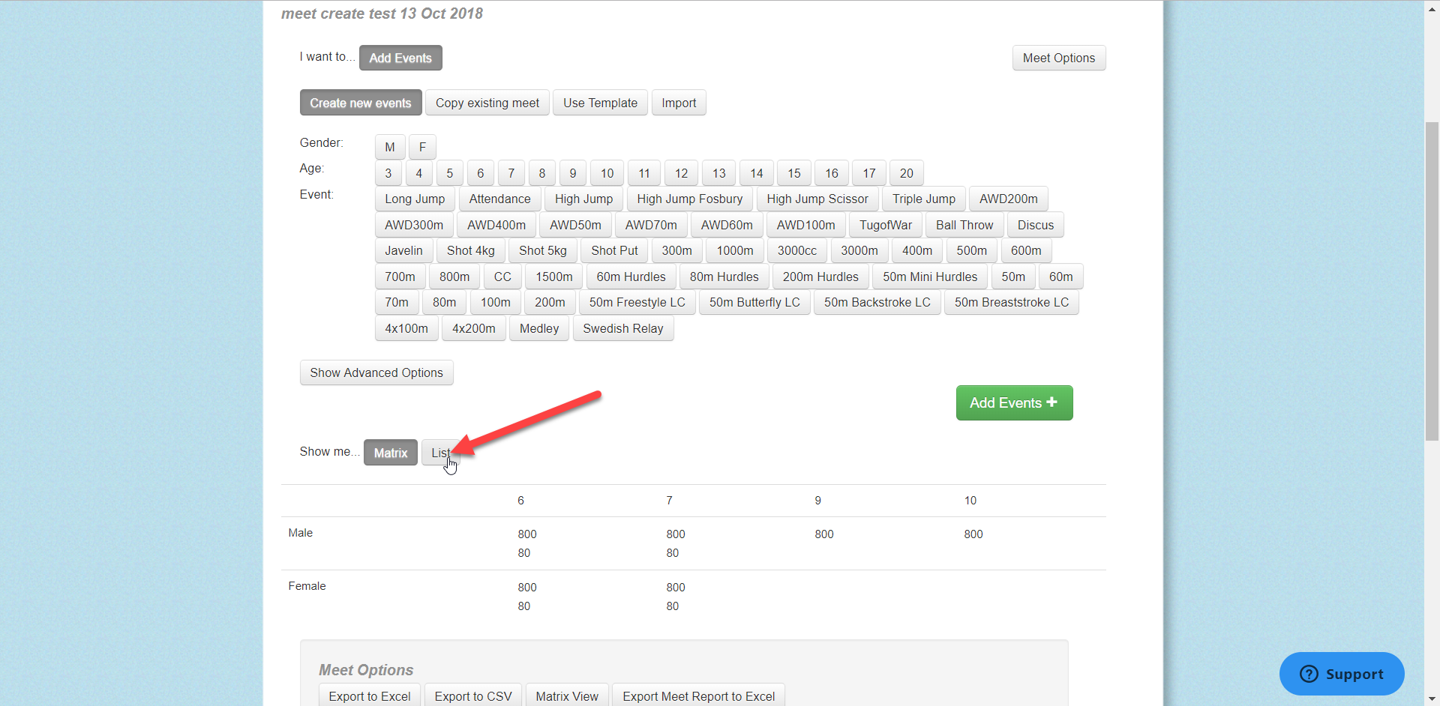This screenshot has width=1440, height=706.
Task: Select the Swedish Relay event
Action: tap(623, 328)
